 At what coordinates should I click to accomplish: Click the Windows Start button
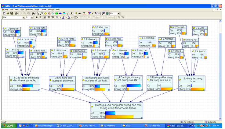pos(8,125)
